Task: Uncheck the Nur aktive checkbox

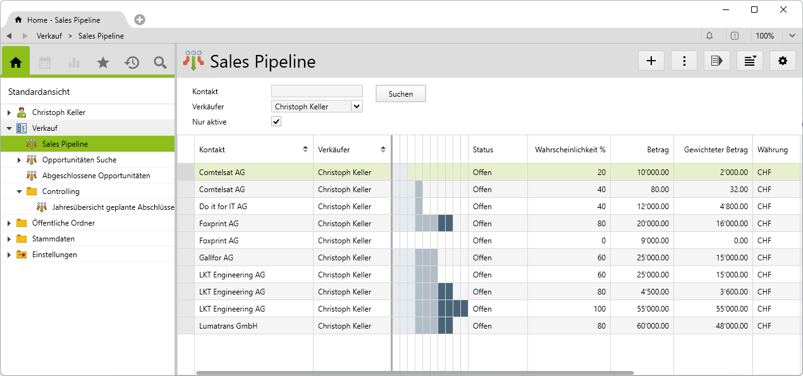Action: click(x=276, y=122)
